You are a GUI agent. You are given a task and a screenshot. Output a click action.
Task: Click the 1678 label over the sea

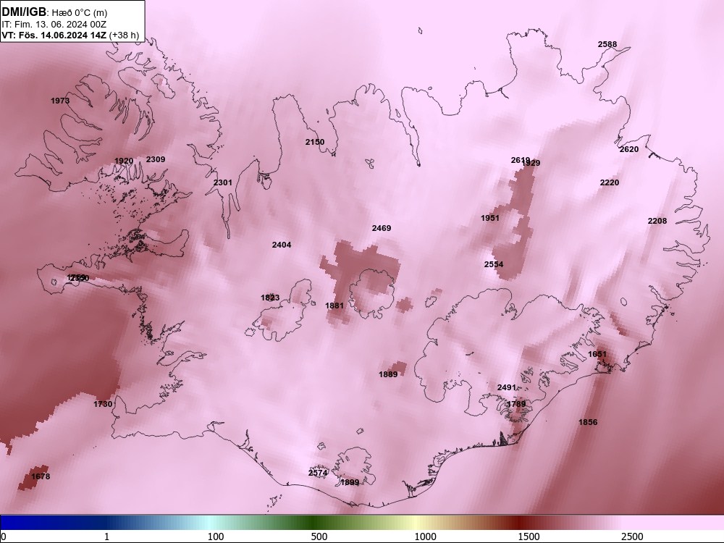pyautogui.click(x=41, y=476)
